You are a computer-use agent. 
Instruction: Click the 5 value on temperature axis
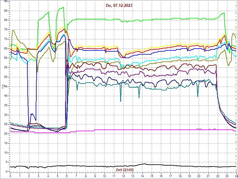tap(7, 162)
